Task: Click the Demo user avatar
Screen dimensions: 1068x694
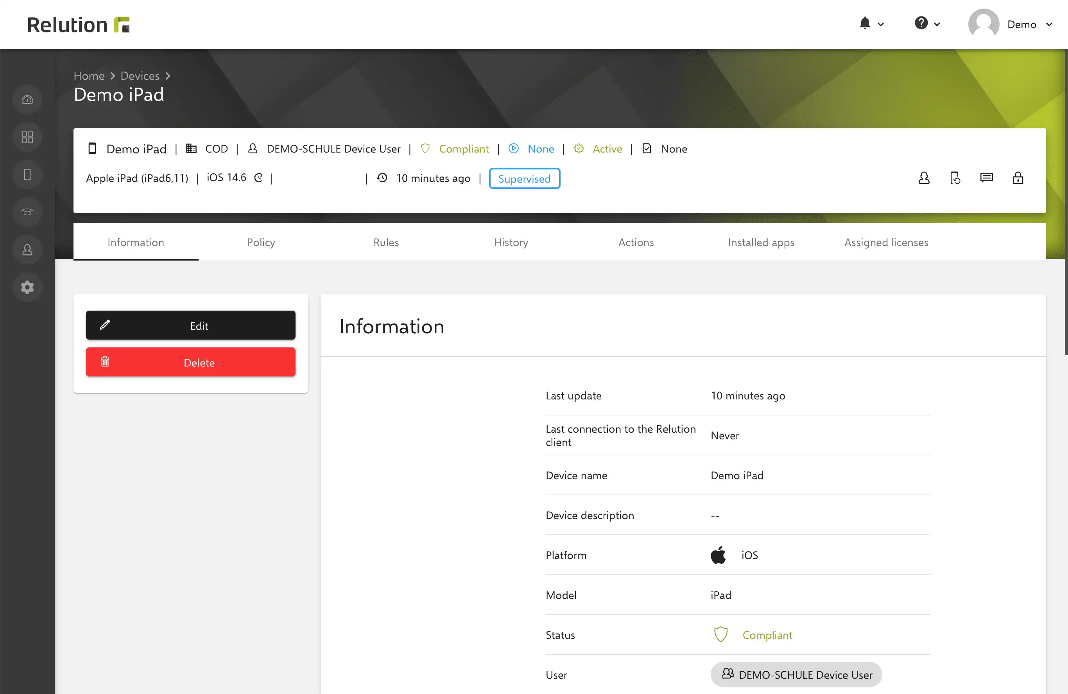Action: click(984, 24)
